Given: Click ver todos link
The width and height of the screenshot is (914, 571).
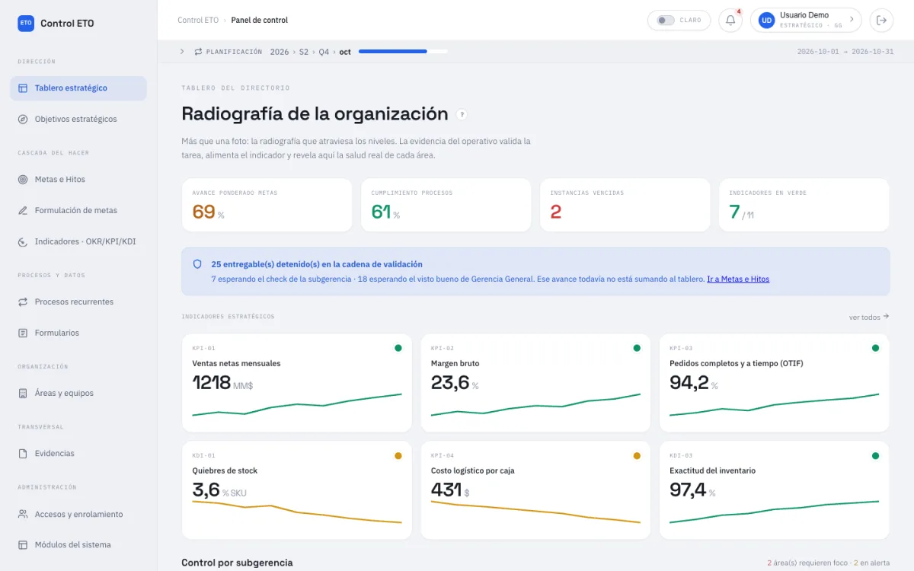Looking at the screenshot, I should [869, 317].
